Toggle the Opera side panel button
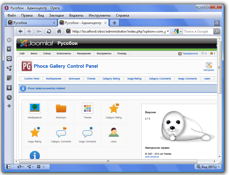229x175 pixels. (x=9, y=166)
